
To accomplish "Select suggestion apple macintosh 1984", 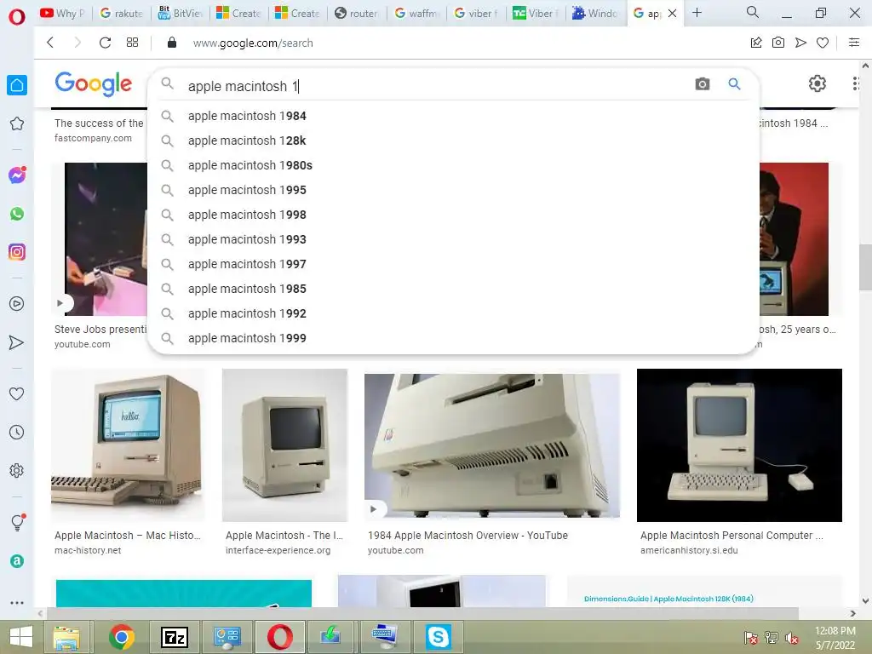I will tap(453, 116).
